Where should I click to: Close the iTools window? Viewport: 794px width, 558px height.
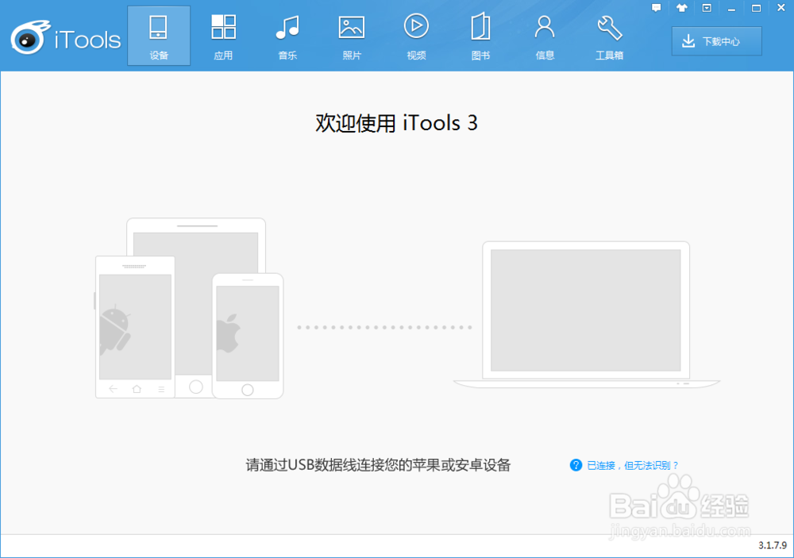point(781,8)
